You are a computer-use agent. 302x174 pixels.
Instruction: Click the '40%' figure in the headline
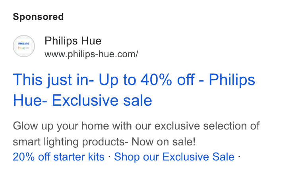coord(156,79)
